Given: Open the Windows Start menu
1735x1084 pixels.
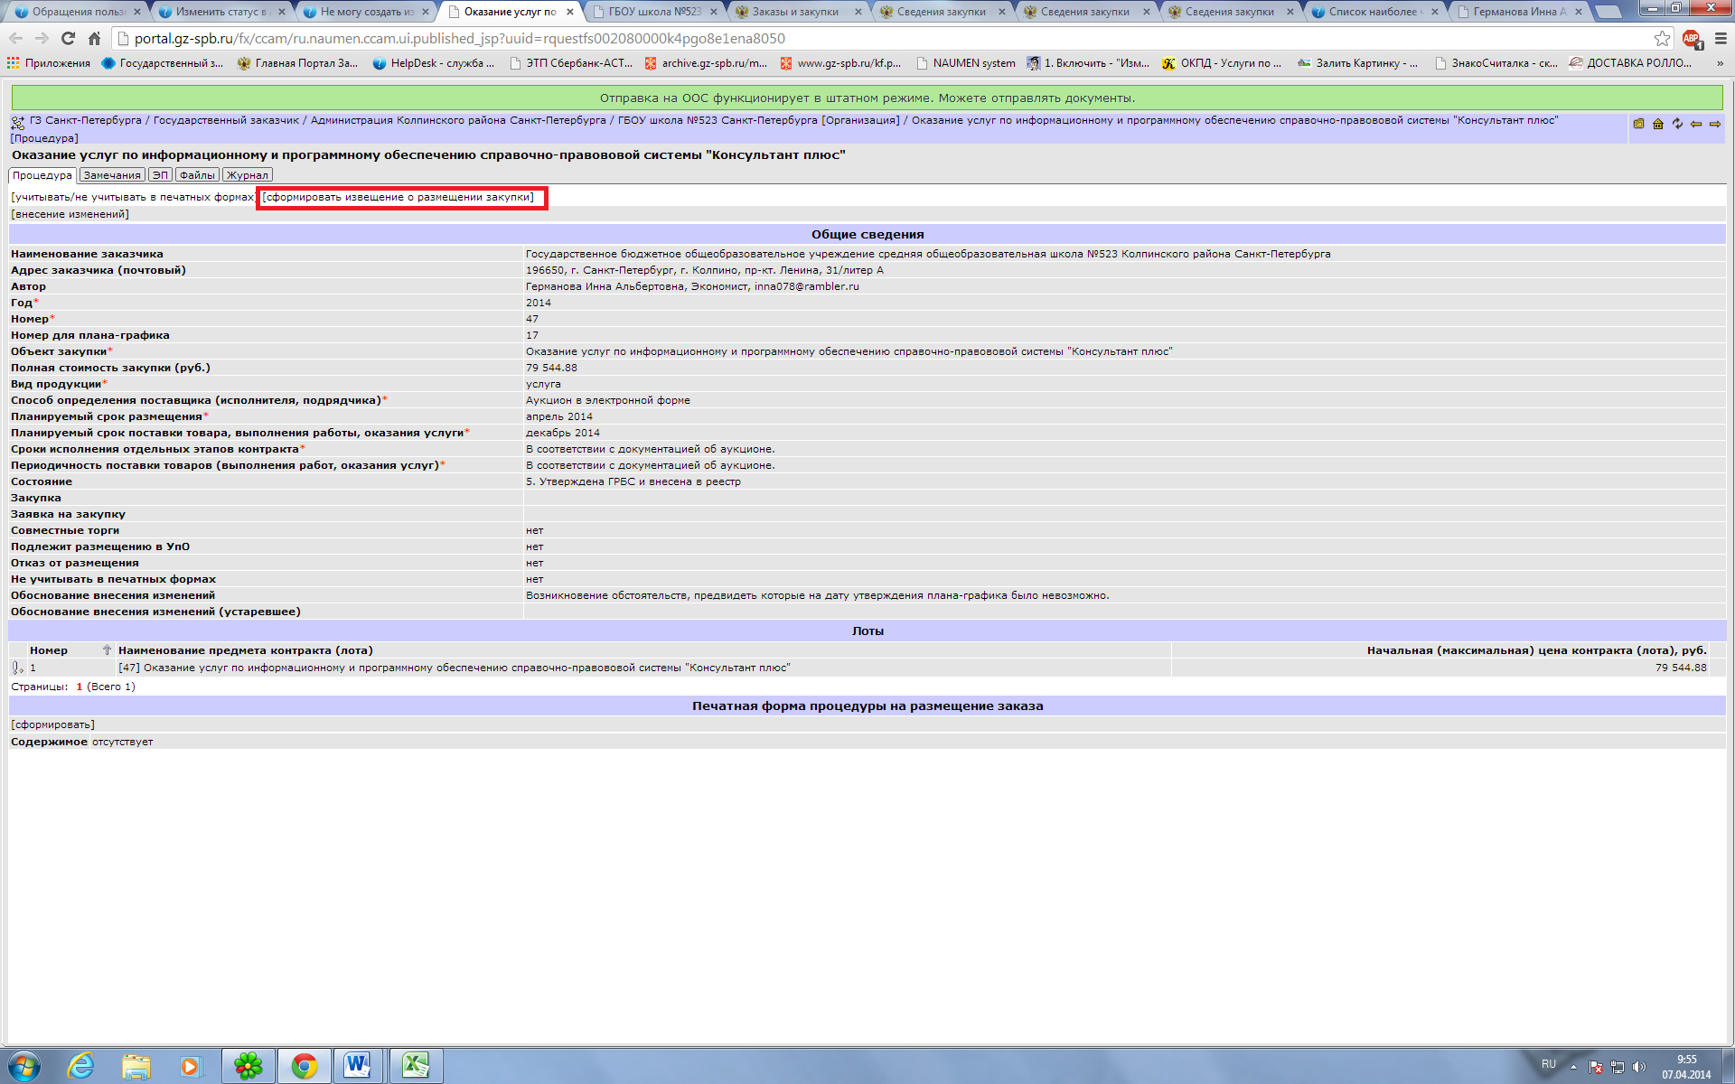Looking at the screenshot, I should point(23,1066).
